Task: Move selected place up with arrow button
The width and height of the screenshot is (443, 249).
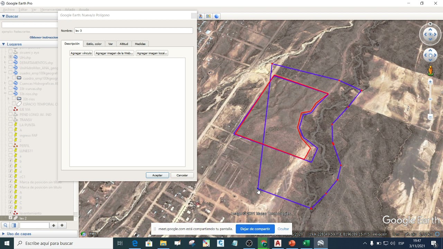Action: tap(54, 225)
